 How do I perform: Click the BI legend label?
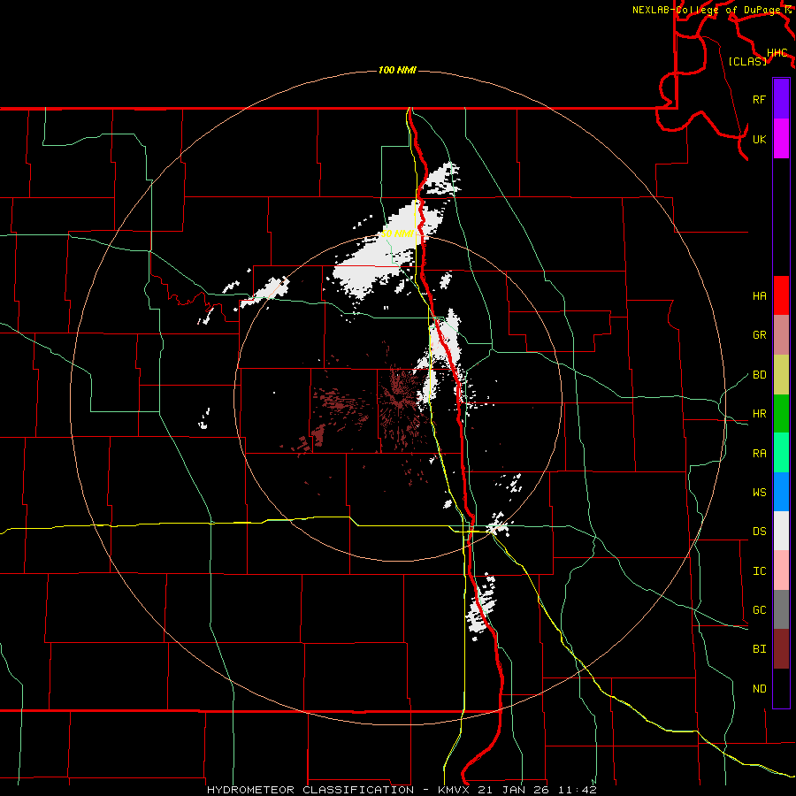(x=759, y=649)
